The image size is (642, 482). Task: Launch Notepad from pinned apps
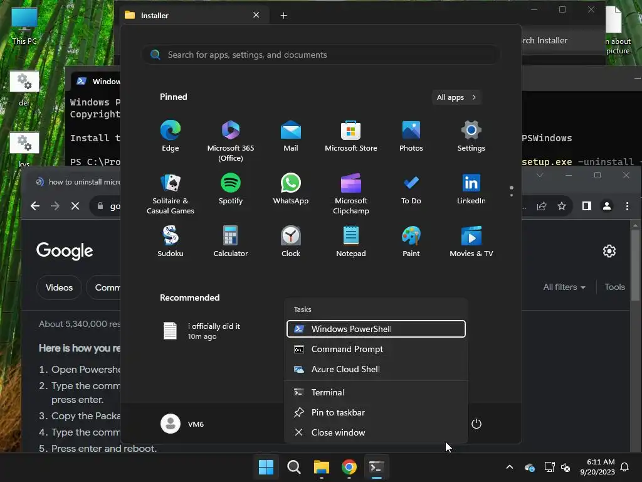351,242
